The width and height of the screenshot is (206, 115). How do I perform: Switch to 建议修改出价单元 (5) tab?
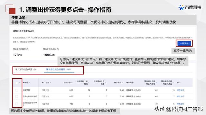point(26,70)
